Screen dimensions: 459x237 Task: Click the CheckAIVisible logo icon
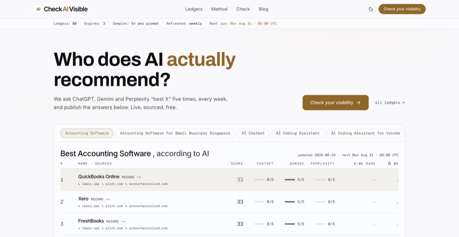pyautogui.click(x=38, y=9)
